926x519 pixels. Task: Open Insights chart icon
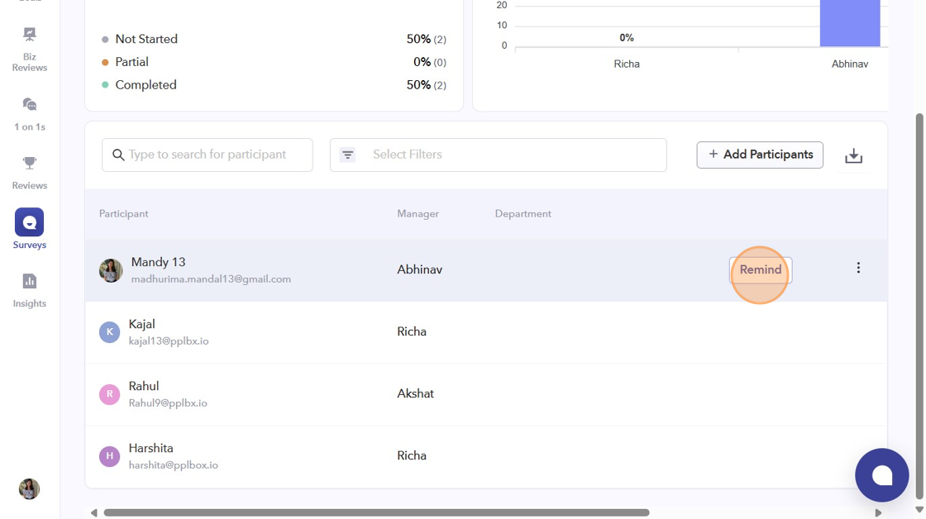(x=30, y=281)
